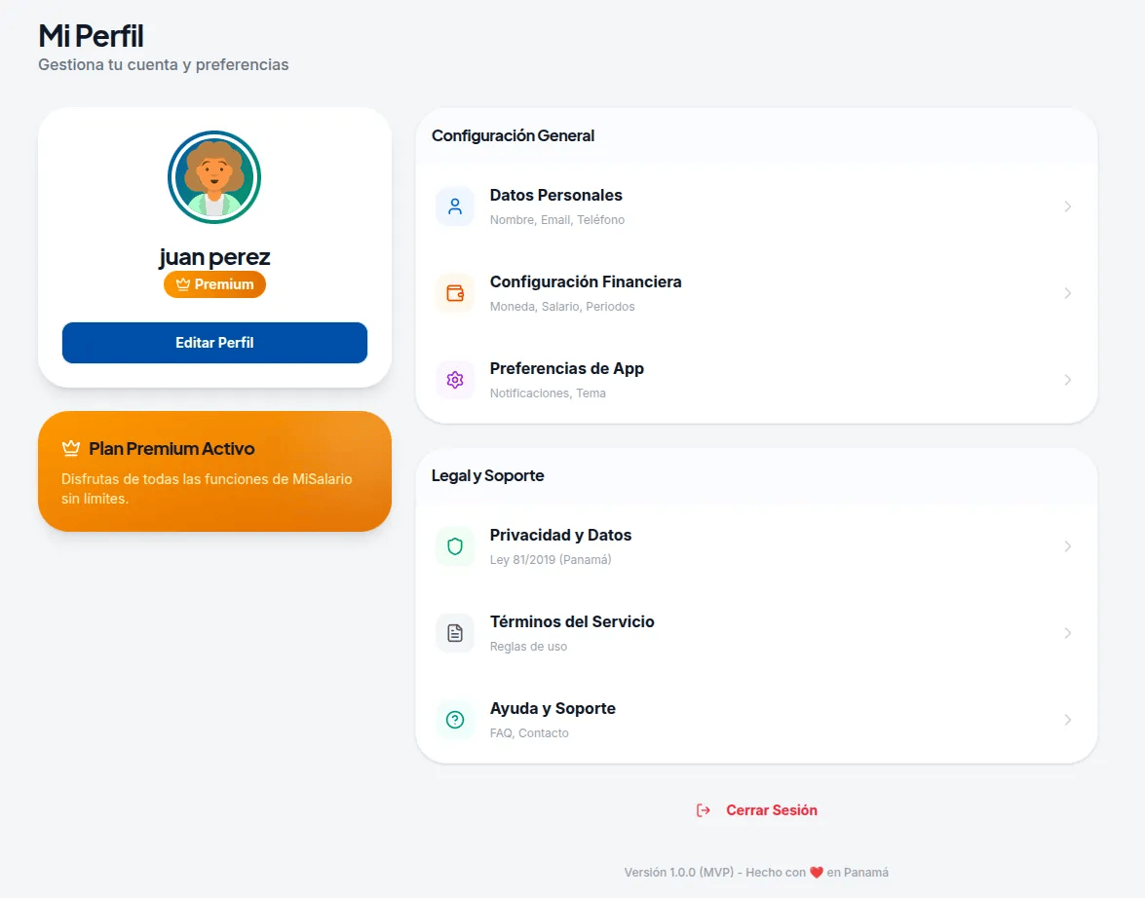The height and width of the screenshot is (898, 1145).
Task: Open the Datos Personales entry
Action: (756, 206)
